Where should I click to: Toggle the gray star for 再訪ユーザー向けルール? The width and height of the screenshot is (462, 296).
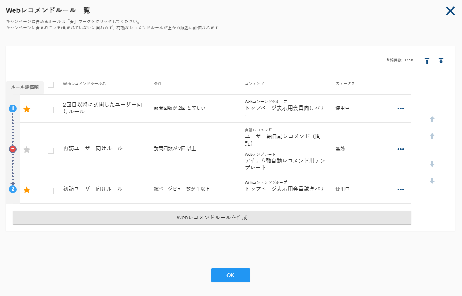[27, 150]
